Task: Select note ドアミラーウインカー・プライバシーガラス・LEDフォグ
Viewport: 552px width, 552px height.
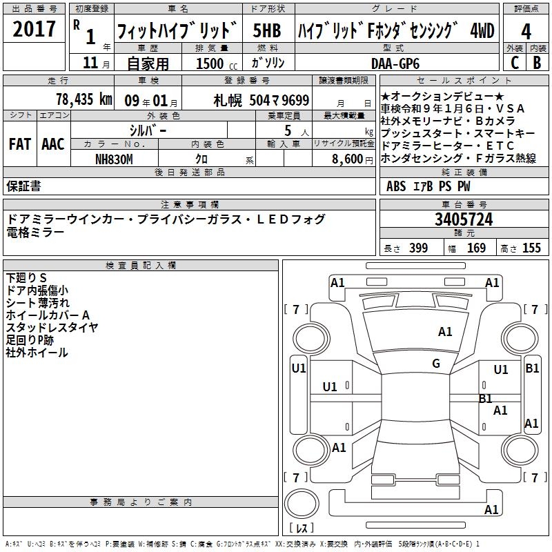Action: (x=166, y=219)
